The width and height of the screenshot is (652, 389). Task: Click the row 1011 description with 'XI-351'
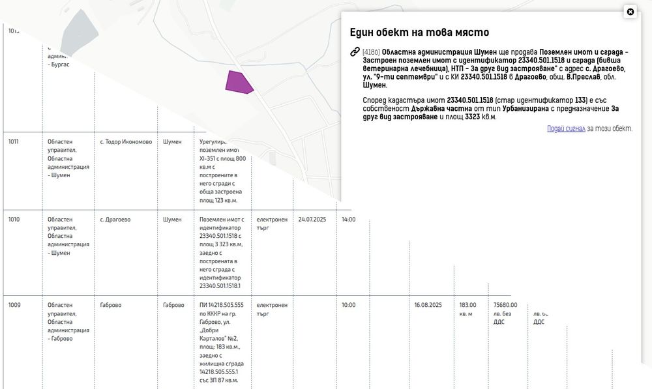point(222,171)
